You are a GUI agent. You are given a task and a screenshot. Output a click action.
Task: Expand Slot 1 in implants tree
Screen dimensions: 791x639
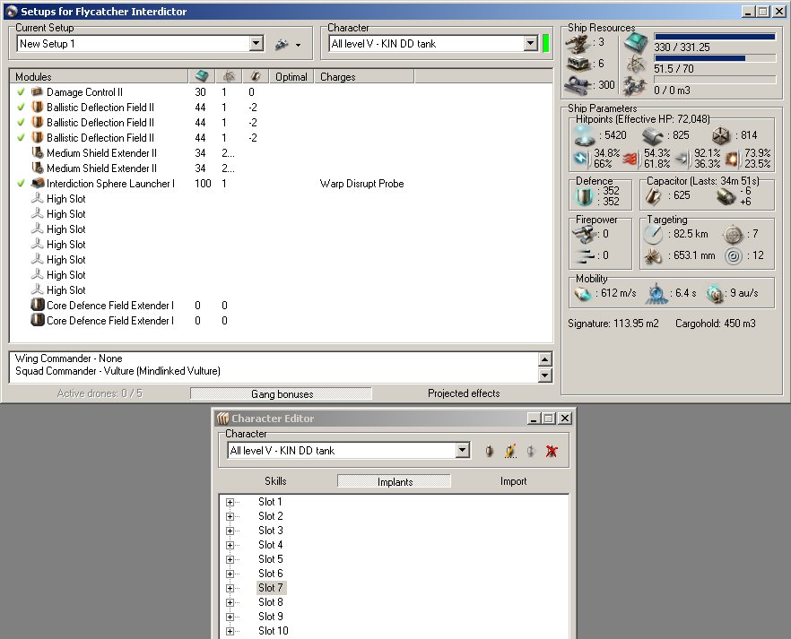click(230, 502)
